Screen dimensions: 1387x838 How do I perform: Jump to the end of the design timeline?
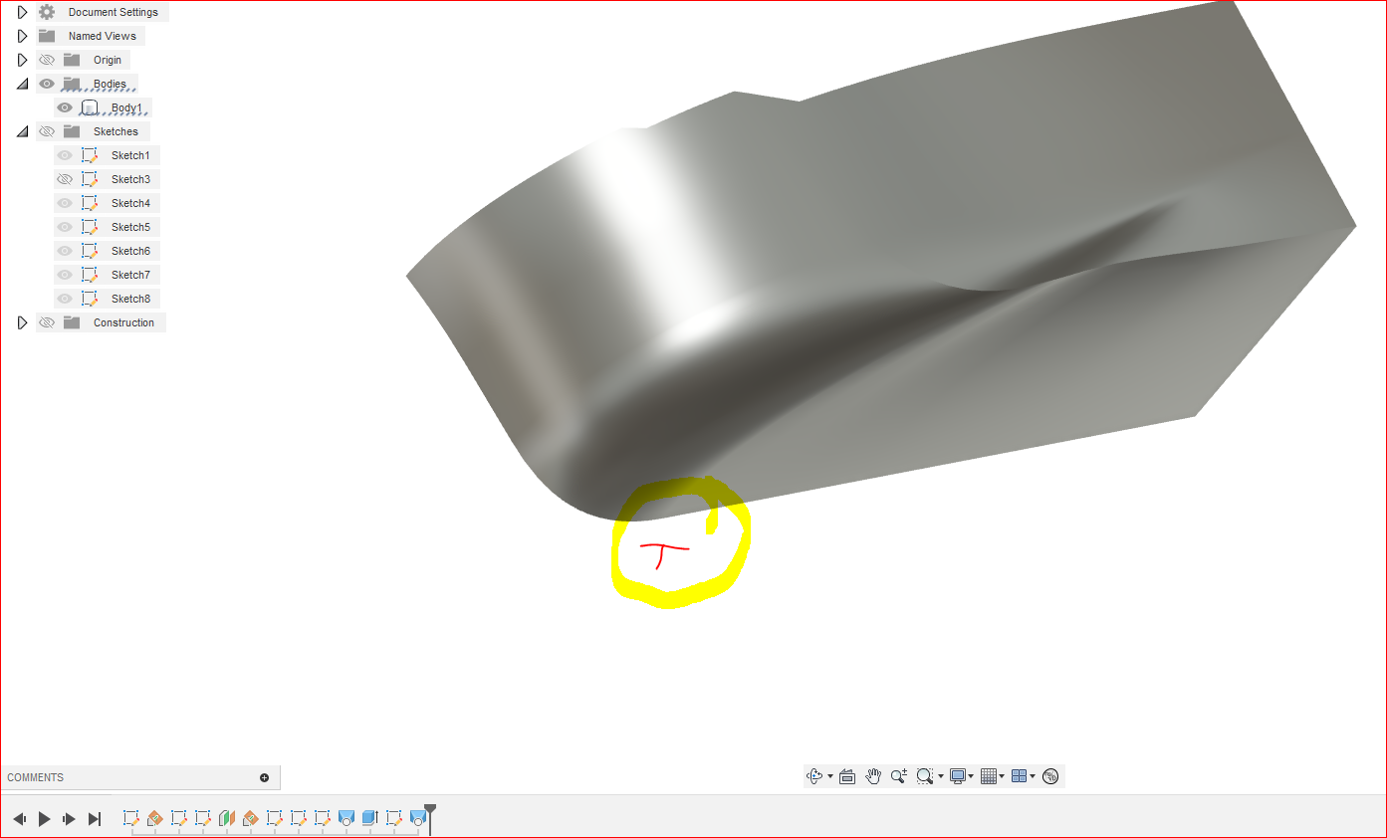point(95,818)
